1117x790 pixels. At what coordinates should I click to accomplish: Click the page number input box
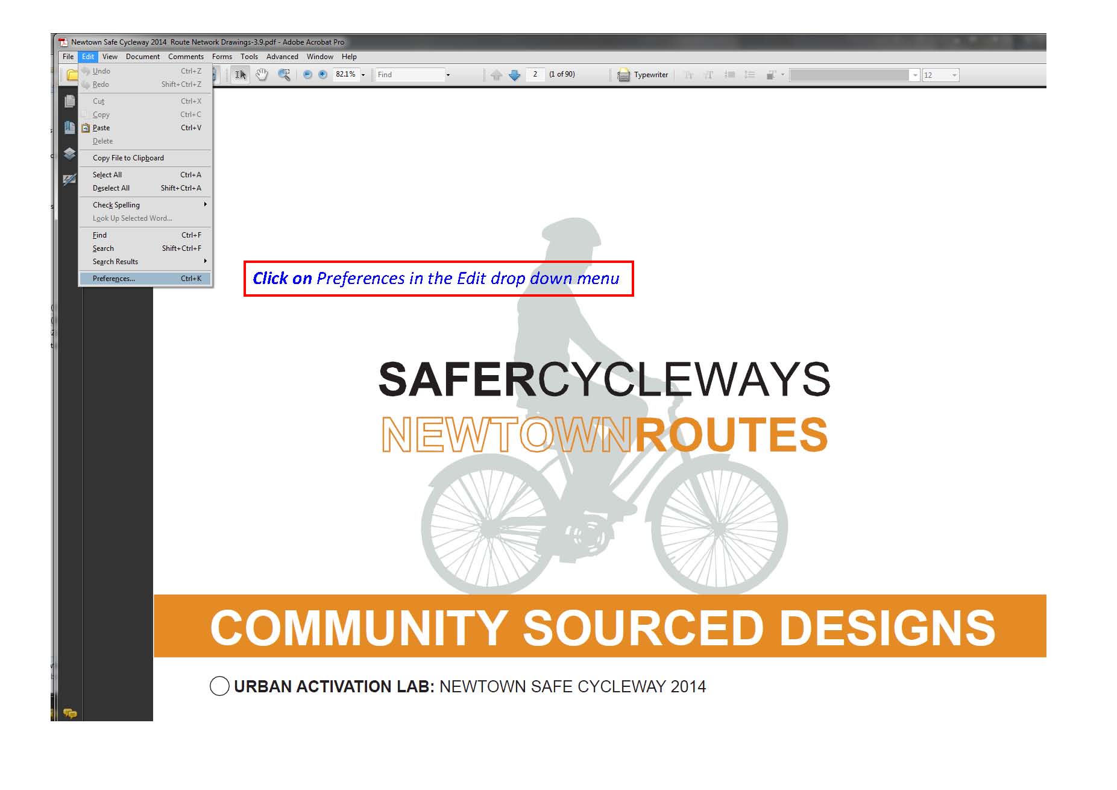pyautogui.click(x=535, y=74)
